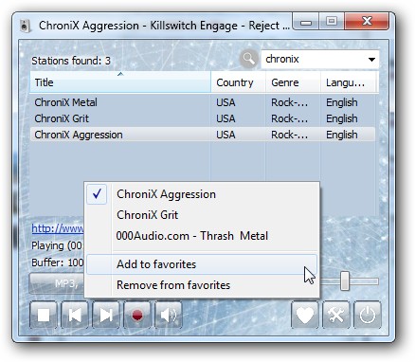
Task: Minimize the radio player window
Action: (x=306, y=22)
